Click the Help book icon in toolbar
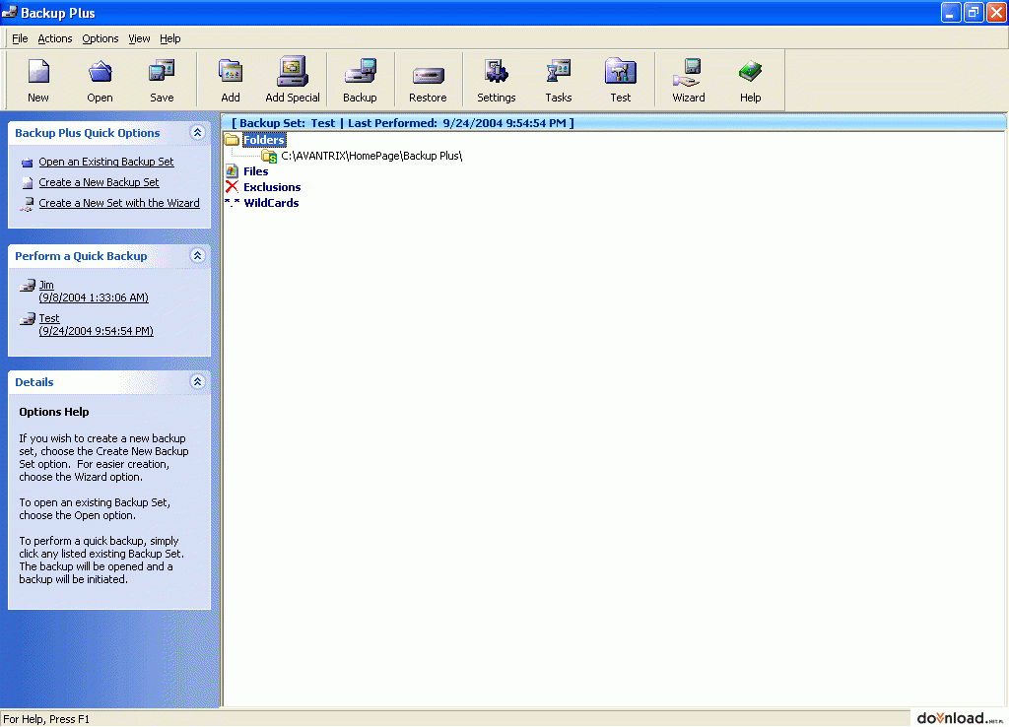This screenshot has height=727, width=1009. 750,72
